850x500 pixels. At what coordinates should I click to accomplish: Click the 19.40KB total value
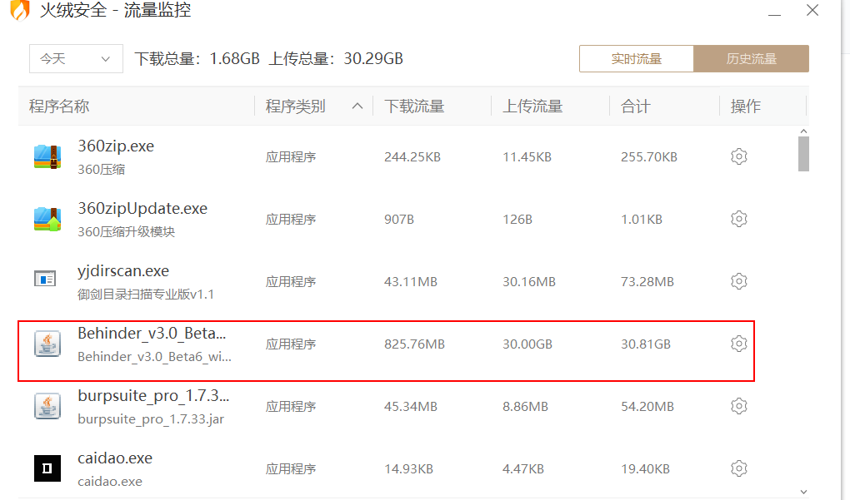tap(645, 468)
